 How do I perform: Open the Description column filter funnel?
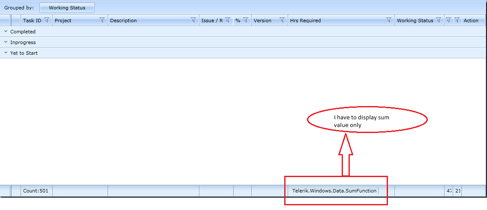[x=193, y=20]
